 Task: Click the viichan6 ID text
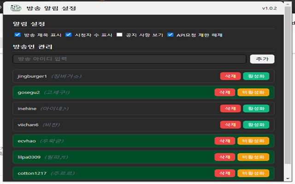[28, 125]
